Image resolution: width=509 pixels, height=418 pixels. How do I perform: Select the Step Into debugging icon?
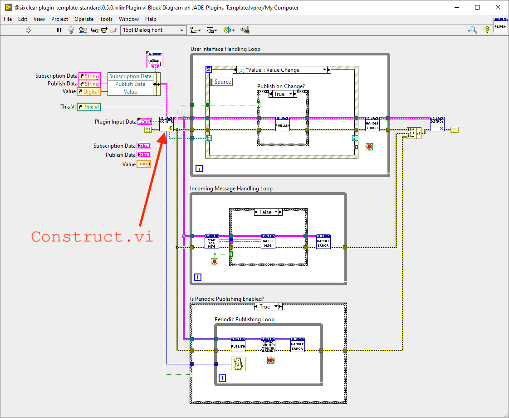click(x=94, y=30)
